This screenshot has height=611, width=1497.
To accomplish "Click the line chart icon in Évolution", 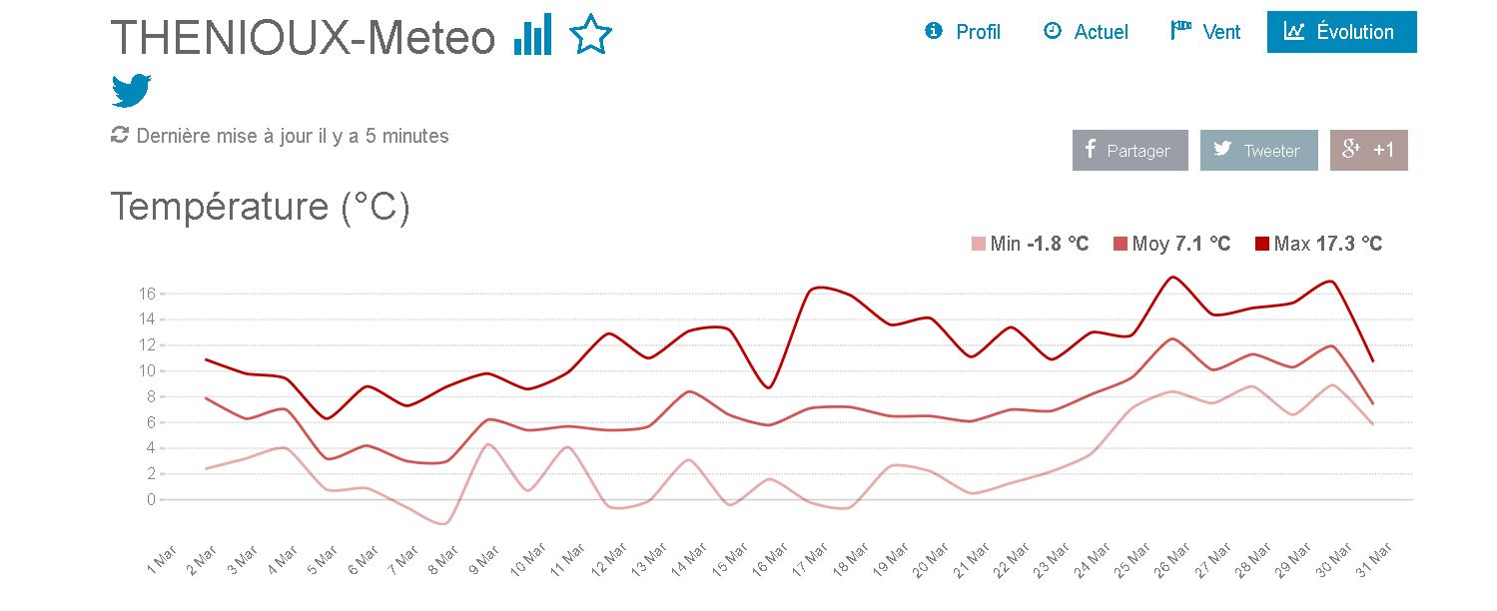I will coord(1294,31).
